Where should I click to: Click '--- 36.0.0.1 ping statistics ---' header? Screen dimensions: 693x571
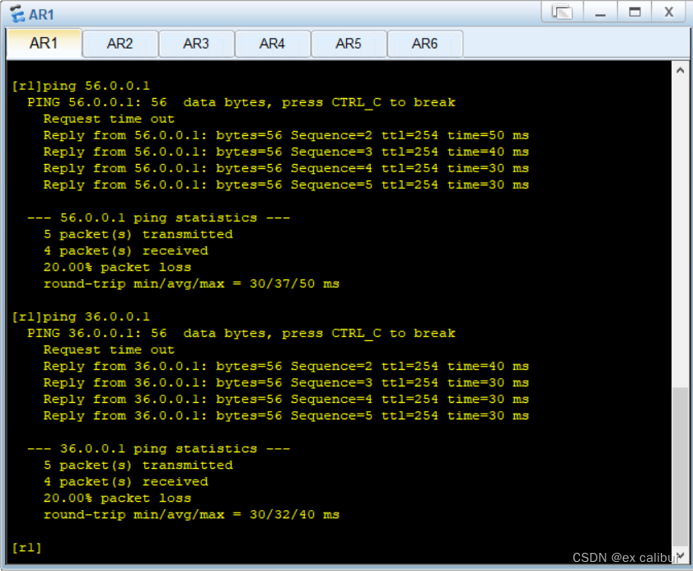159,448
